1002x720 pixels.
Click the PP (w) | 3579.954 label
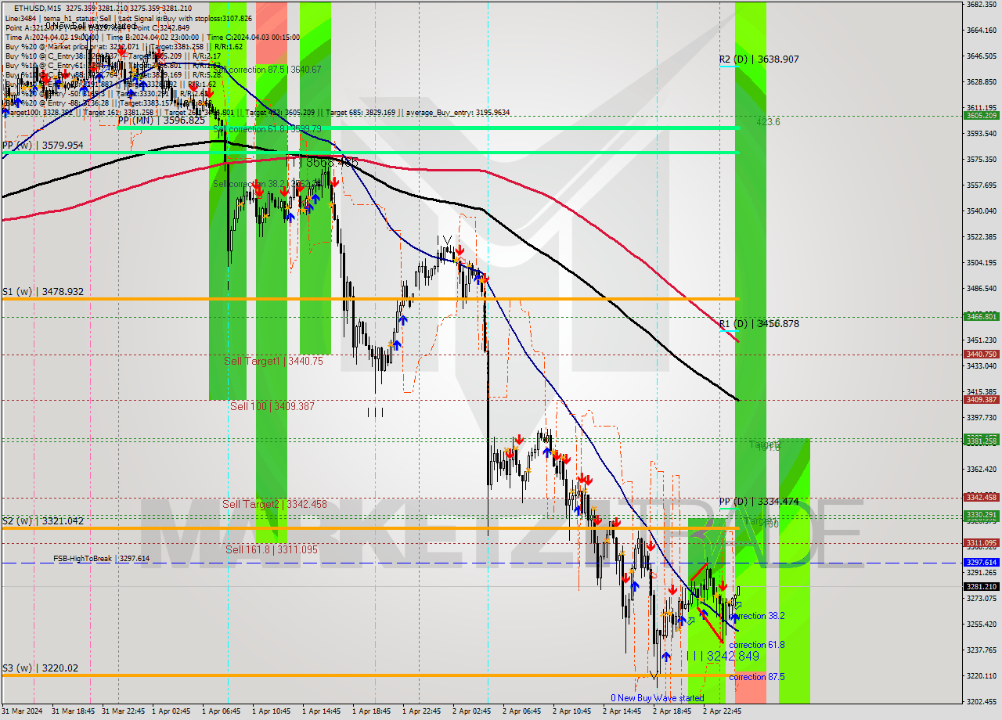[x=42, y=146]
